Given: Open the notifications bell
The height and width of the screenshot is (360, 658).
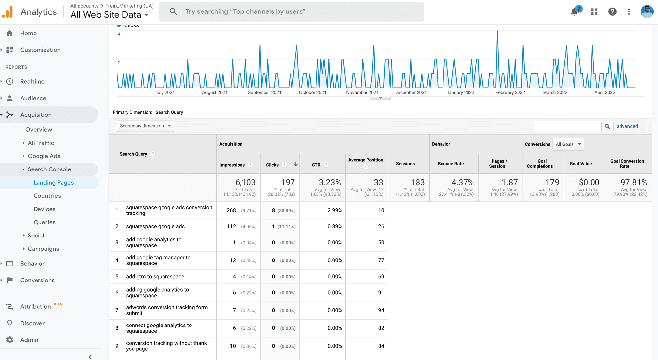Looking at the screenshot, I should tap(574, 12).
